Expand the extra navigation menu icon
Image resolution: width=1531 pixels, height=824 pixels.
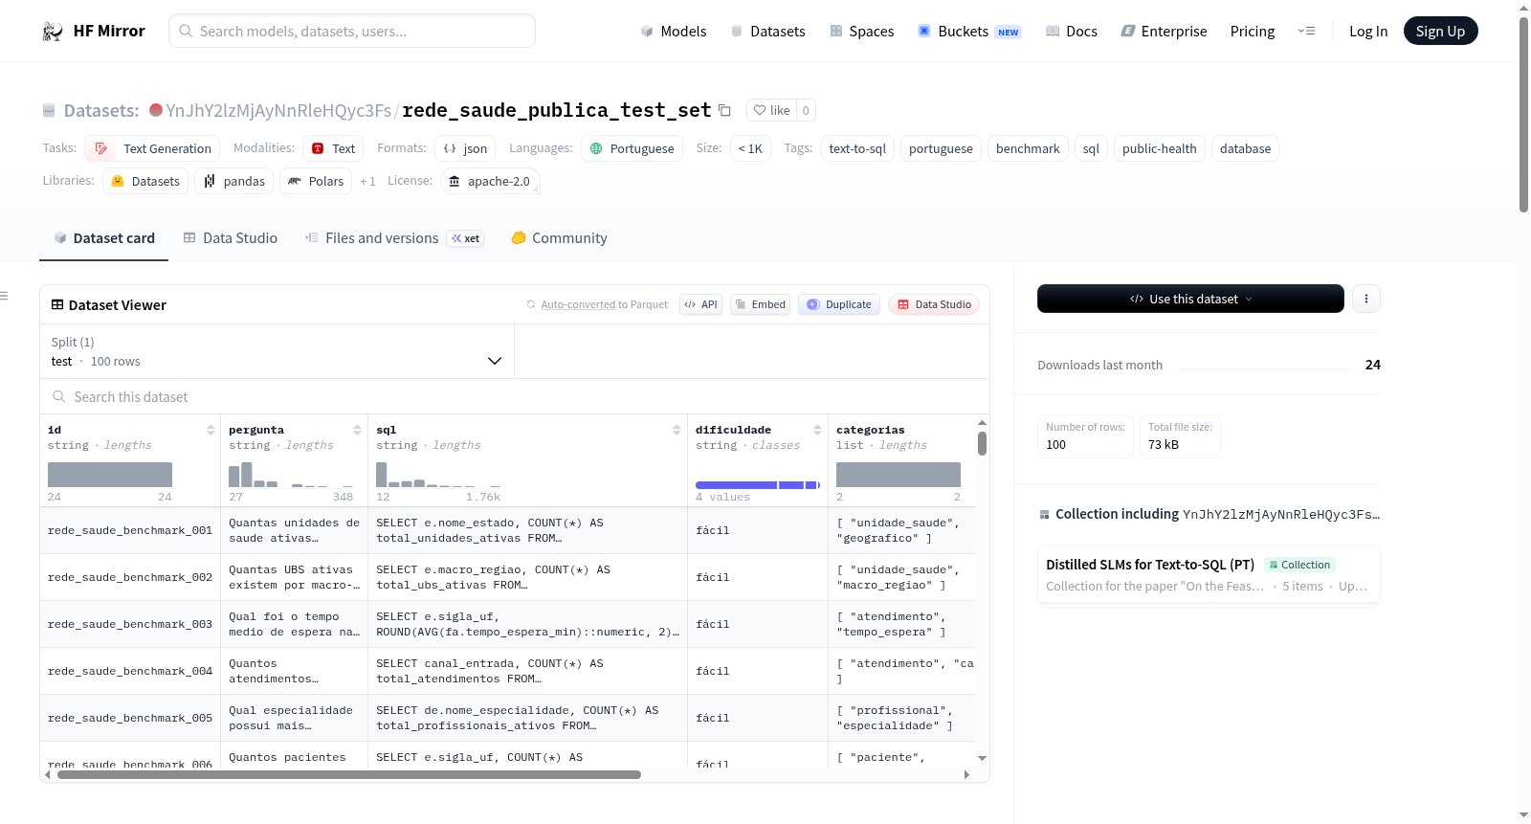pyautogui.click(x=1306, y=32)
